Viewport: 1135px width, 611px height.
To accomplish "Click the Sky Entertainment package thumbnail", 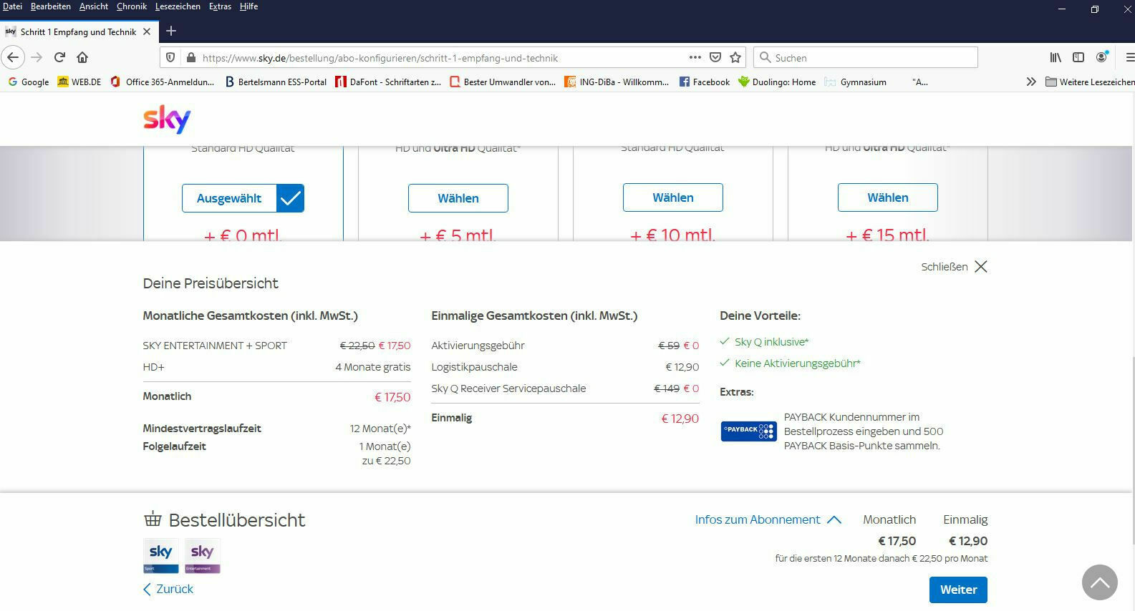I will pos(203,556).
